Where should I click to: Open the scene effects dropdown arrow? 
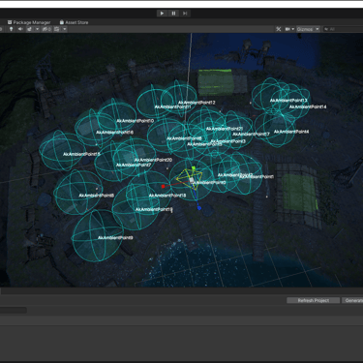(37, 29)
